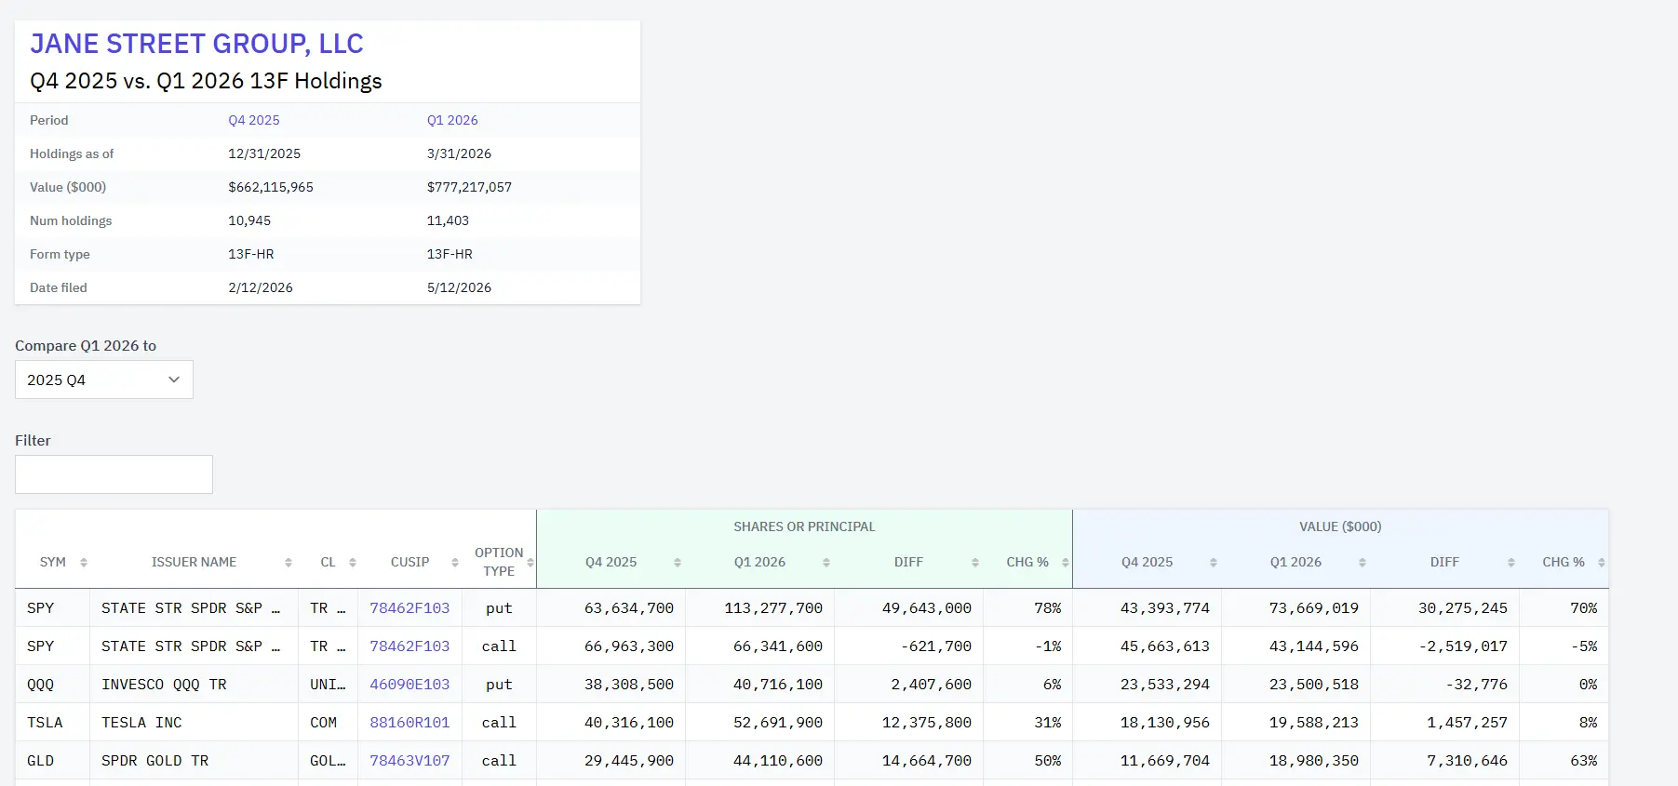The width and height of the screenshot is (1678, 786).
Task: Click SPY call share difference -621,700
Action: coord(936,646)
